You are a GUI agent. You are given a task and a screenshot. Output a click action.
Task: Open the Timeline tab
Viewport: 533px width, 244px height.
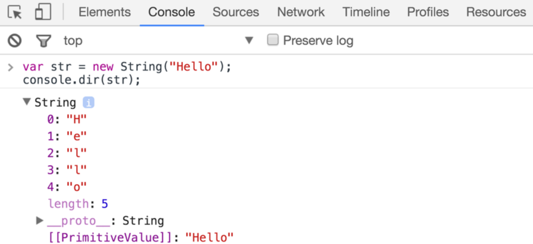tap(366, 12)
